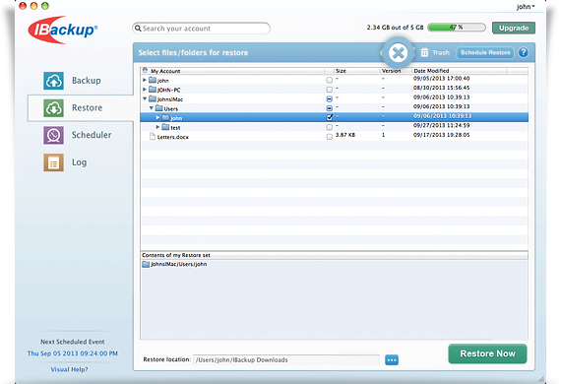The width and height of the screenshot is (561, 384).
Task: Click the 'Select files/folders for restore' title
Action: point(193,52)
